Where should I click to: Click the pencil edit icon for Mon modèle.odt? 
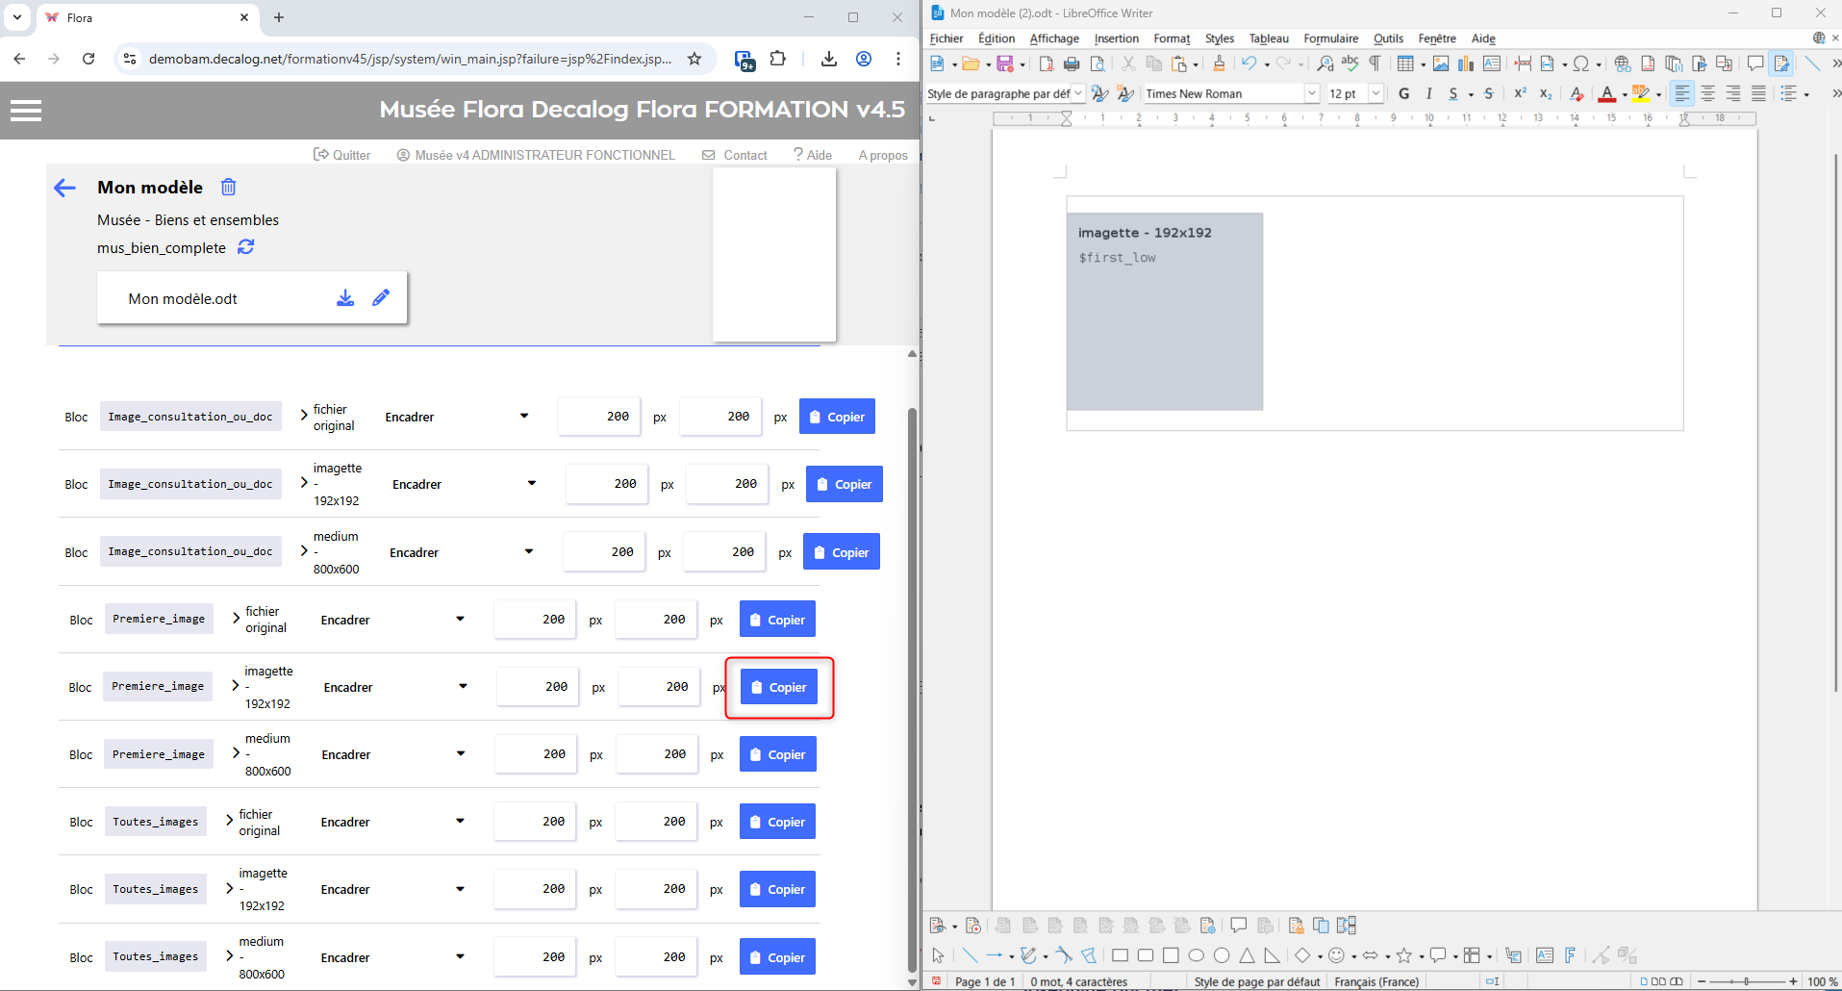381,298
